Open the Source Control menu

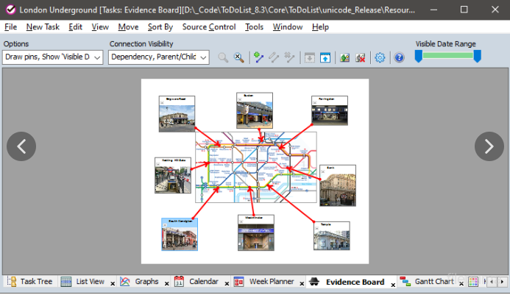209,27
